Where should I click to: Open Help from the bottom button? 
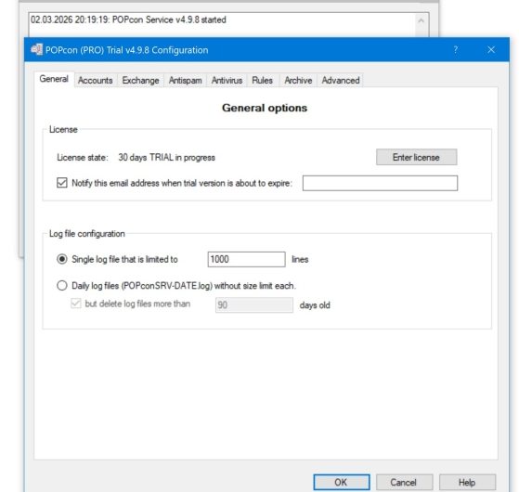tap(467, 483)
